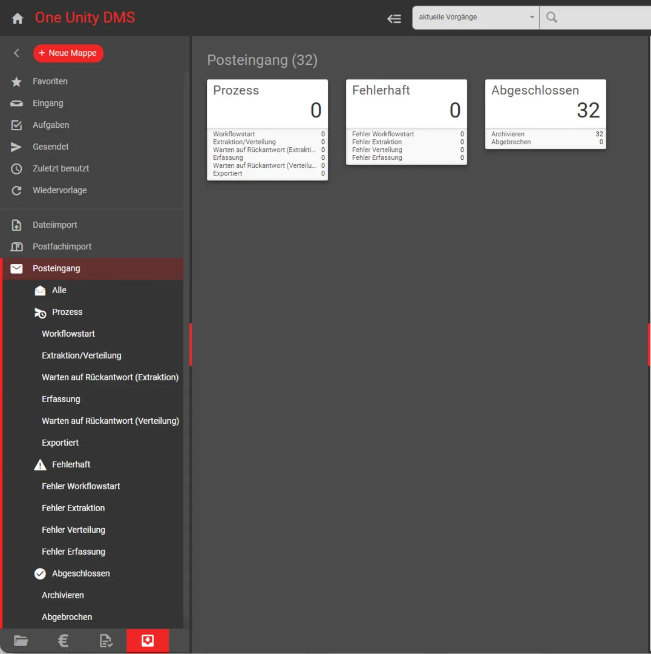
Task: Click Fehler Workflowstart row in Fehlerhaft card
Action: [408, 134]
